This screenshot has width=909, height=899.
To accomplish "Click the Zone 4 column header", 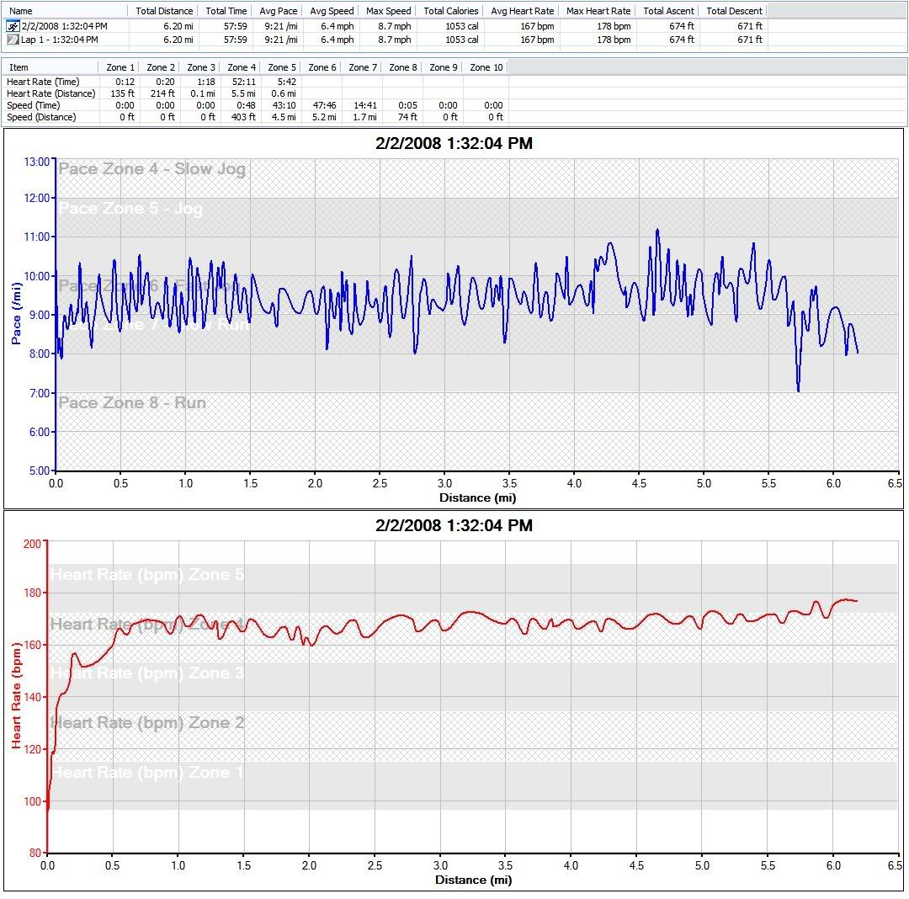I will 242,67.
